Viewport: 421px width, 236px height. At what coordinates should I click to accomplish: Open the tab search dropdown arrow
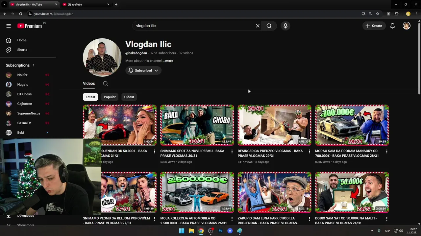click(4, 5)
